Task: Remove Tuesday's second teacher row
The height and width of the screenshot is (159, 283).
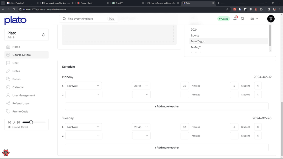Action: (x=258, y=136)
